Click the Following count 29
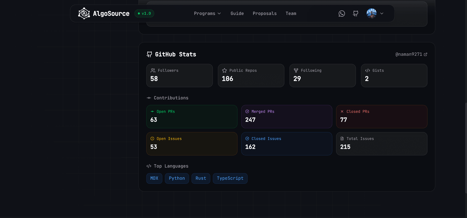 [297, 79]
